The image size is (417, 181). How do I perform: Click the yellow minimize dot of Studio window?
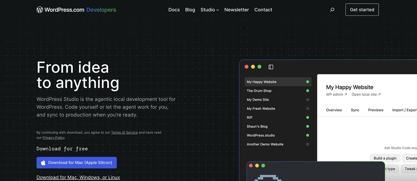253,67
